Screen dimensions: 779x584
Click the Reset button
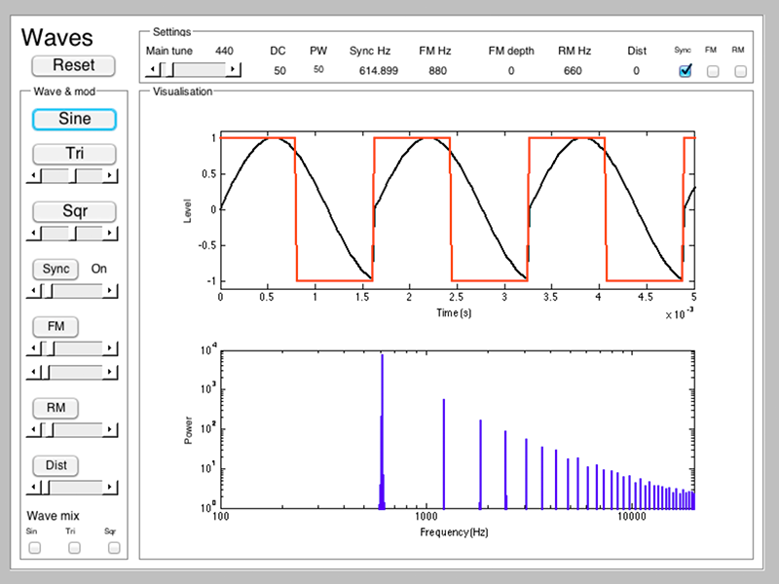[x=74, y=65]
